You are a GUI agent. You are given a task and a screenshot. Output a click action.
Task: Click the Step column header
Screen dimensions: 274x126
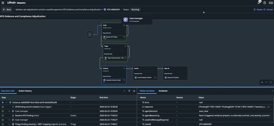coord(4,97)
